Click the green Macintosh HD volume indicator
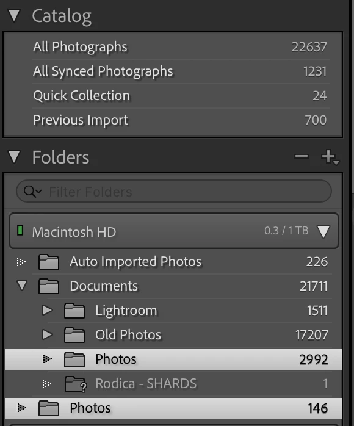Image resolution: width=354 pixels, height=426 pixels. (x=20, y=230)
